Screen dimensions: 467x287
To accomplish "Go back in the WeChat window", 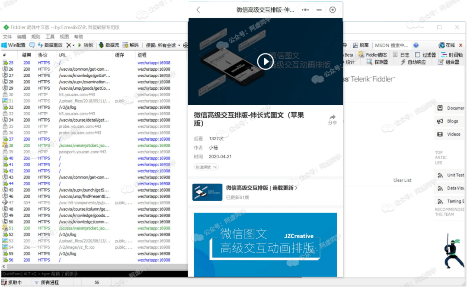I will (198, 10).
